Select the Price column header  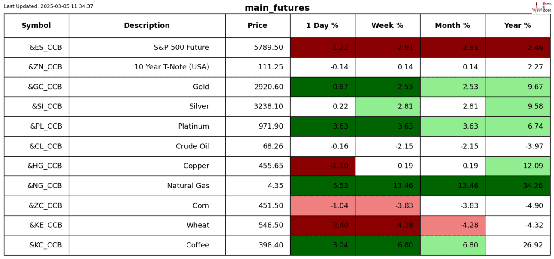[258, 26]
